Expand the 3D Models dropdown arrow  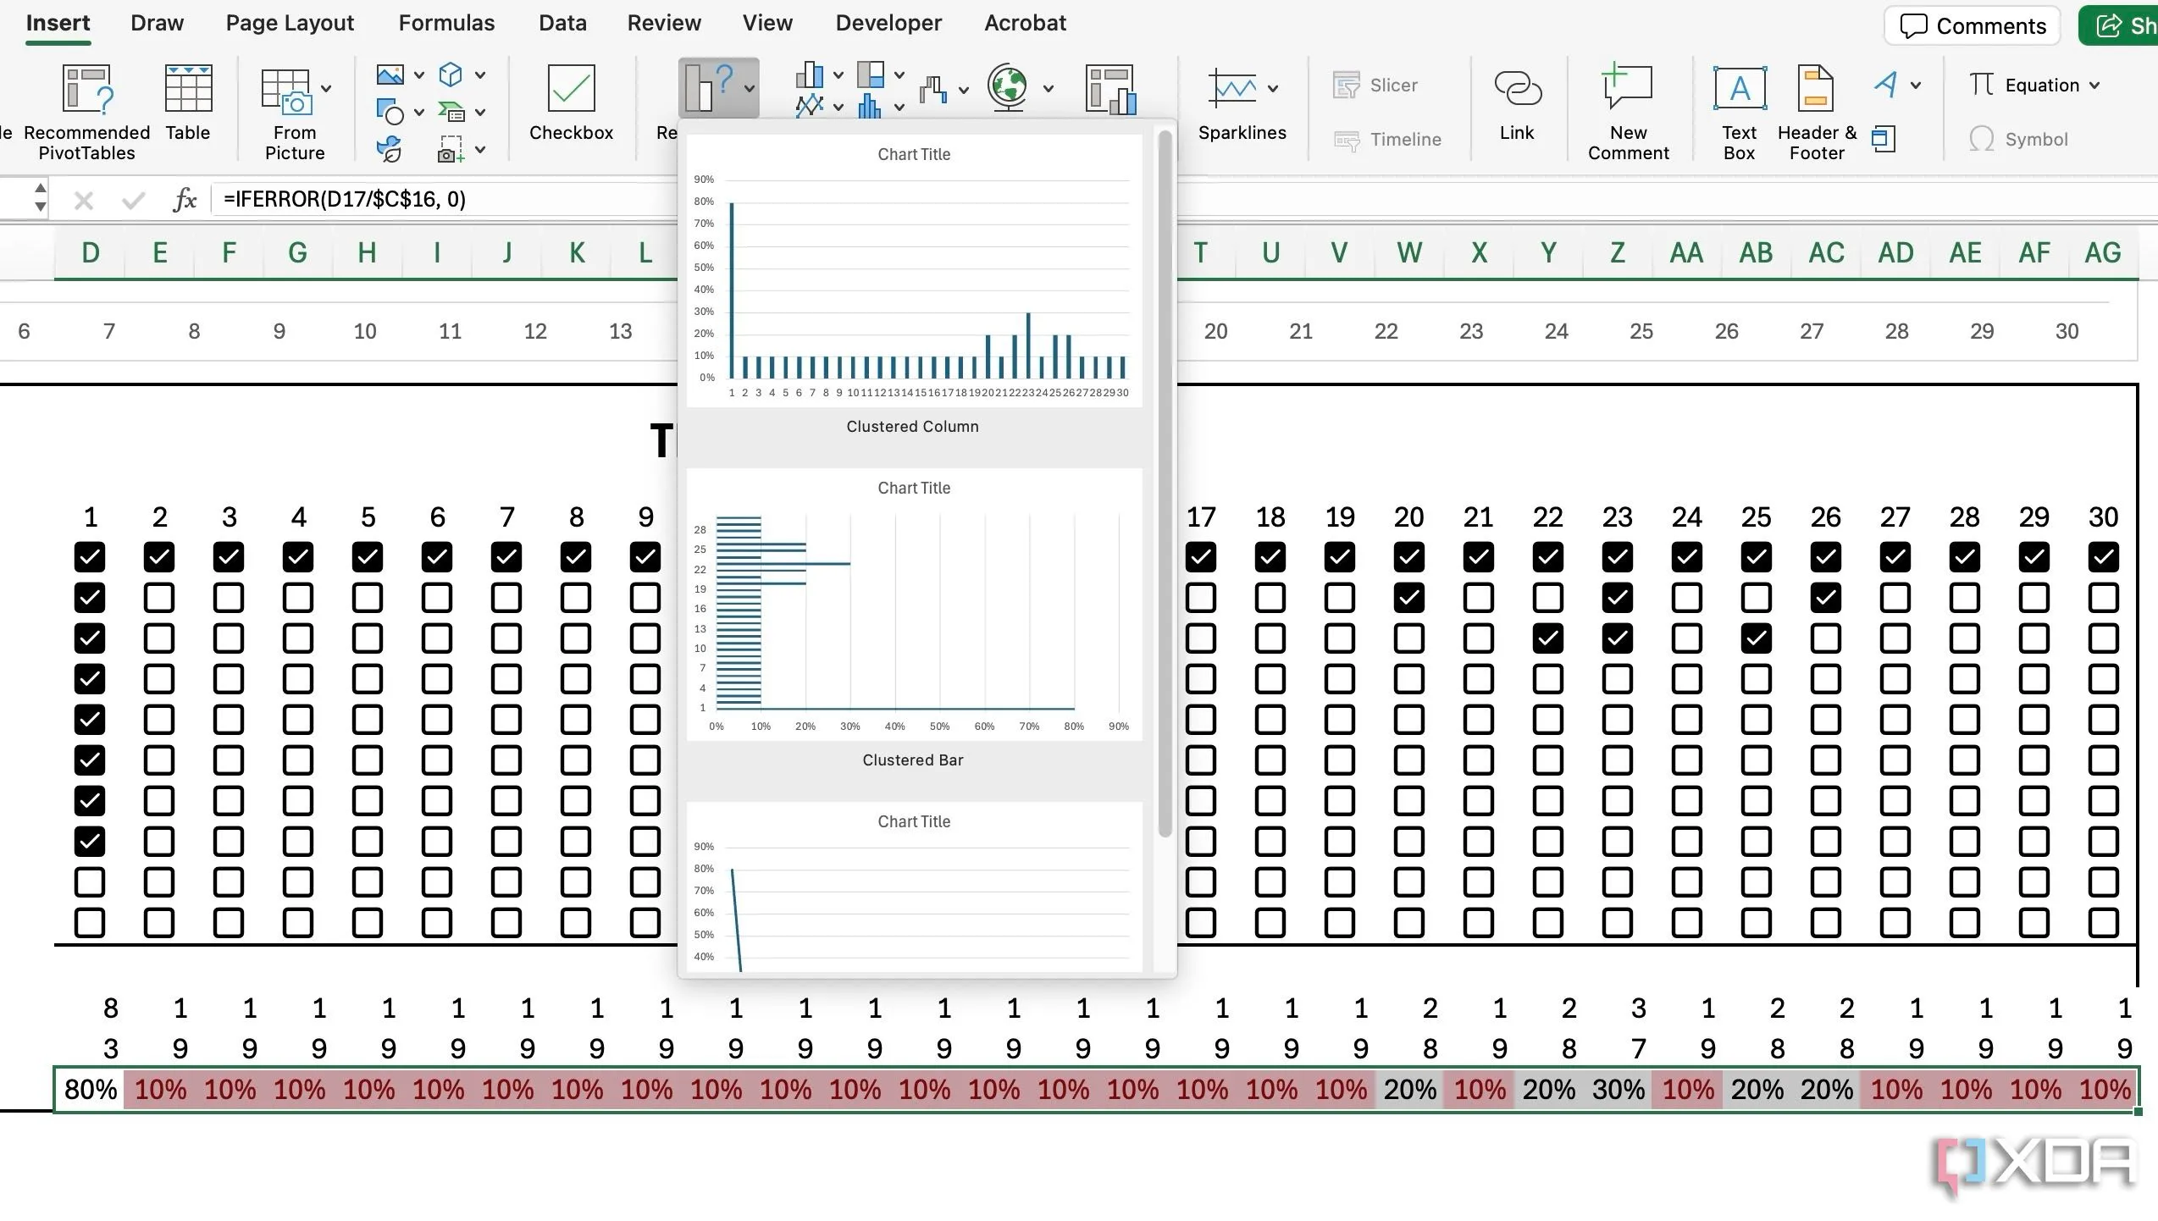(x=479, y=75)
